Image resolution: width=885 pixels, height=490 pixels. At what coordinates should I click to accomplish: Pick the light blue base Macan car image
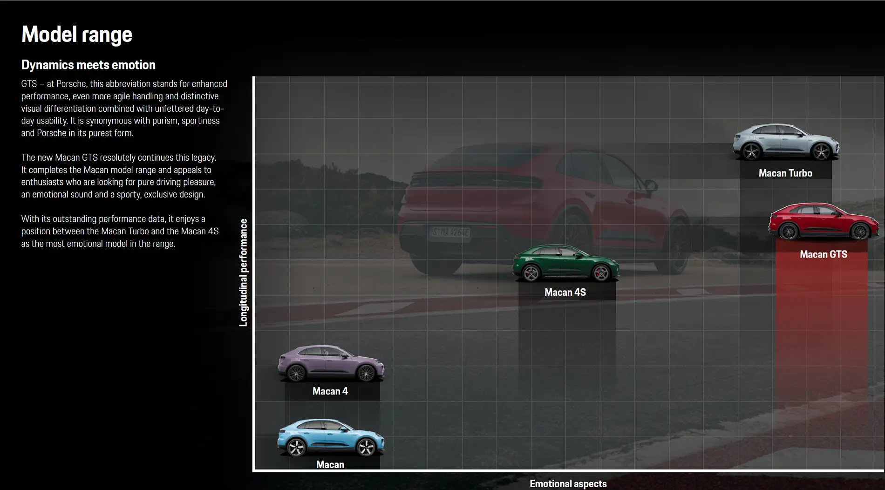coord(331,437)
